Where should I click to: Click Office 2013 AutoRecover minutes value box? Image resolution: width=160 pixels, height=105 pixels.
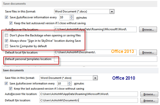65,17
